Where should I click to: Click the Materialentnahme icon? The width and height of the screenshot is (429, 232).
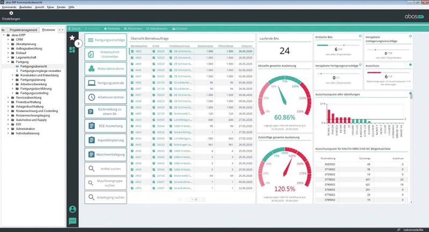(x=91, y=69)
